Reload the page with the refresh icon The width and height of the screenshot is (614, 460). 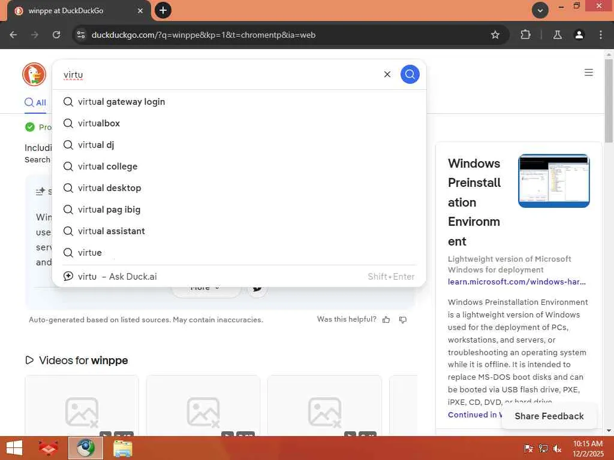pos(56,35)
